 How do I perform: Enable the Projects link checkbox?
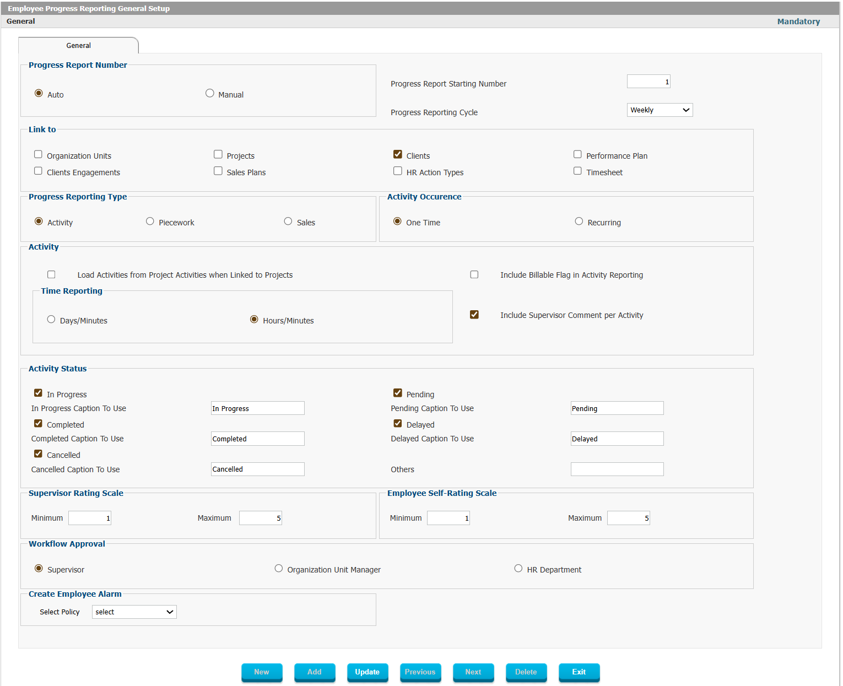[218, 154]
